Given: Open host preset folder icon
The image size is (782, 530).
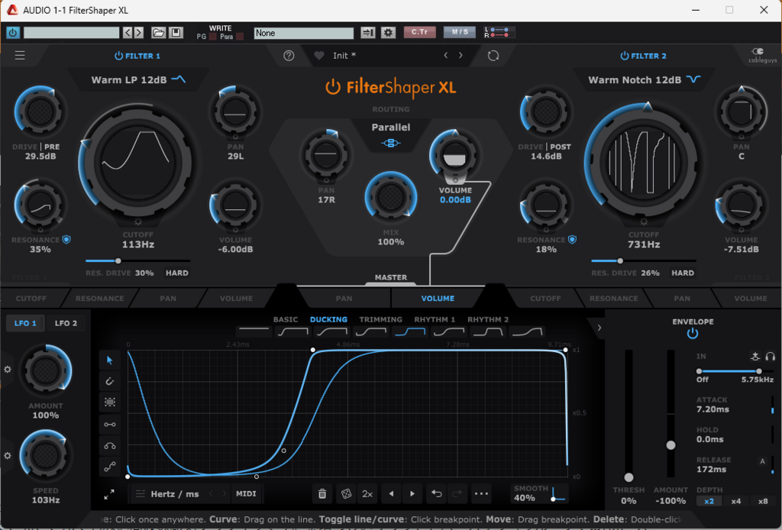Looking at the screenshot, I should click(158, 33).
